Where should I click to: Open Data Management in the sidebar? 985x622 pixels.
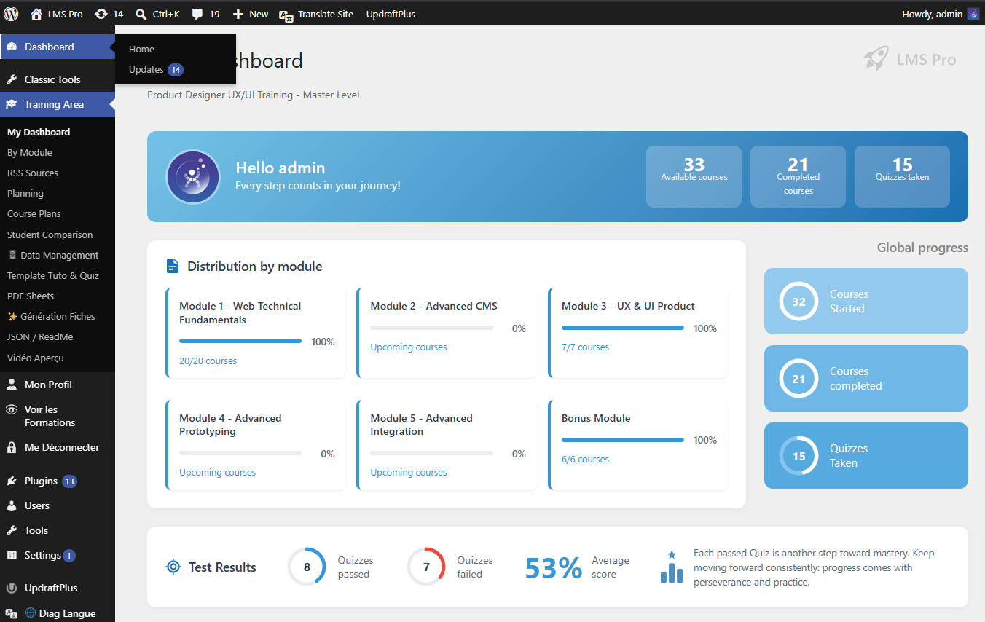click(x=53, y=255)
